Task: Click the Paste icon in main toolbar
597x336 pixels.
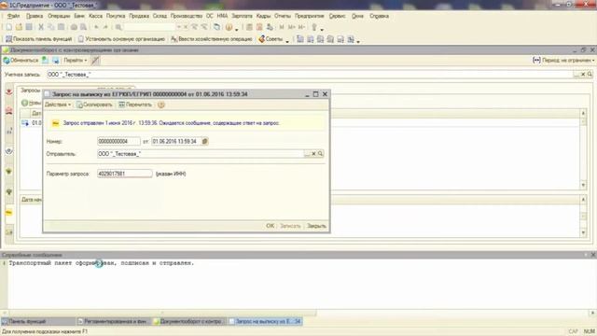Action: click(x=61, y=27)
